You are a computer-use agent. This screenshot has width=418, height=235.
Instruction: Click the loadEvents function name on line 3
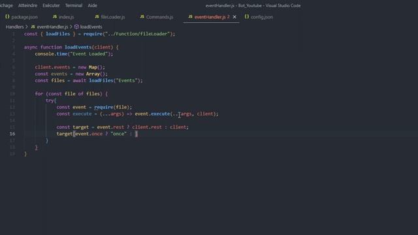pos(78,47)
